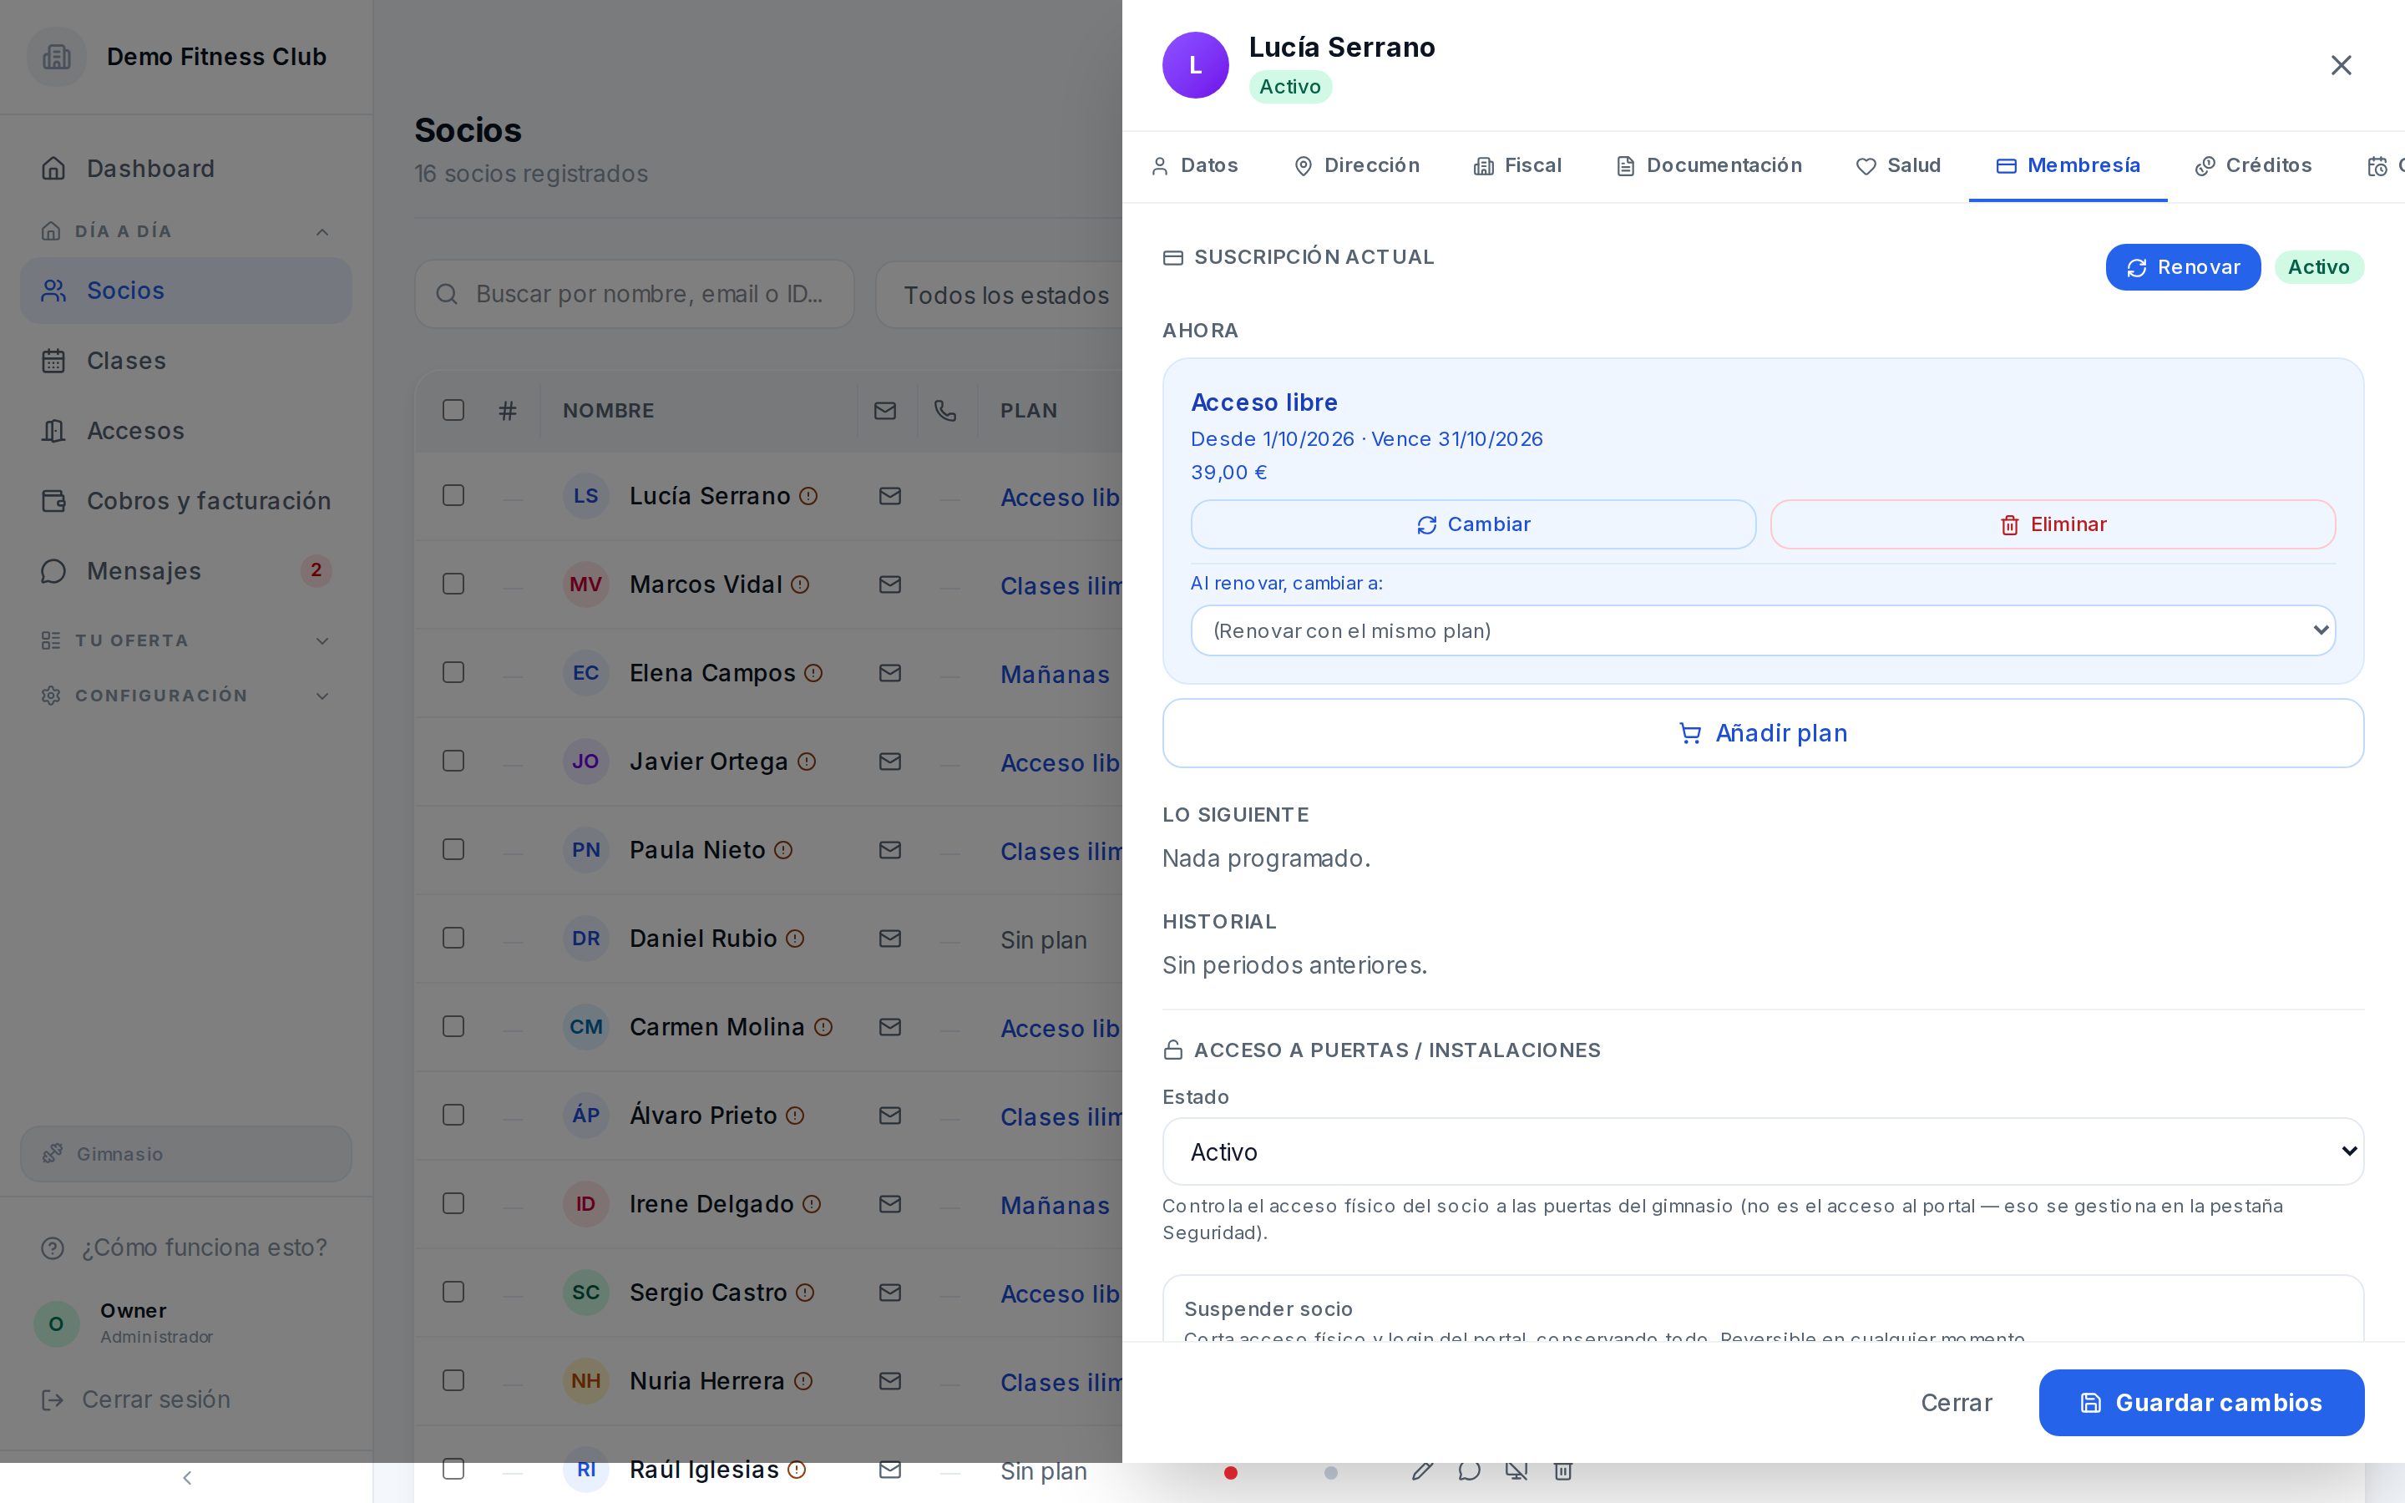Screen dimensions: 2405x1503
Task: Open the Salud tab
Action: [x=1898, y=166]
